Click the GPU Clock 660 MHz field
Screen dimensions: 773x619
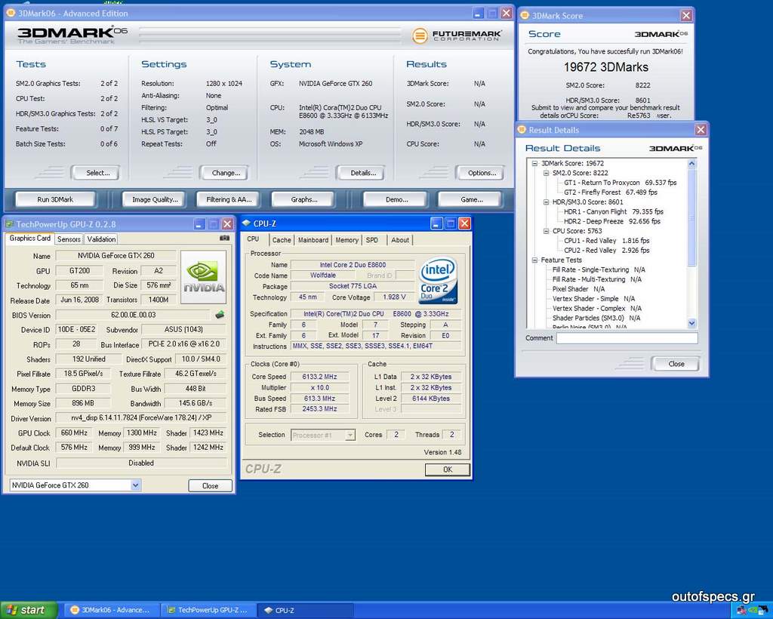(x=74, y=433)
